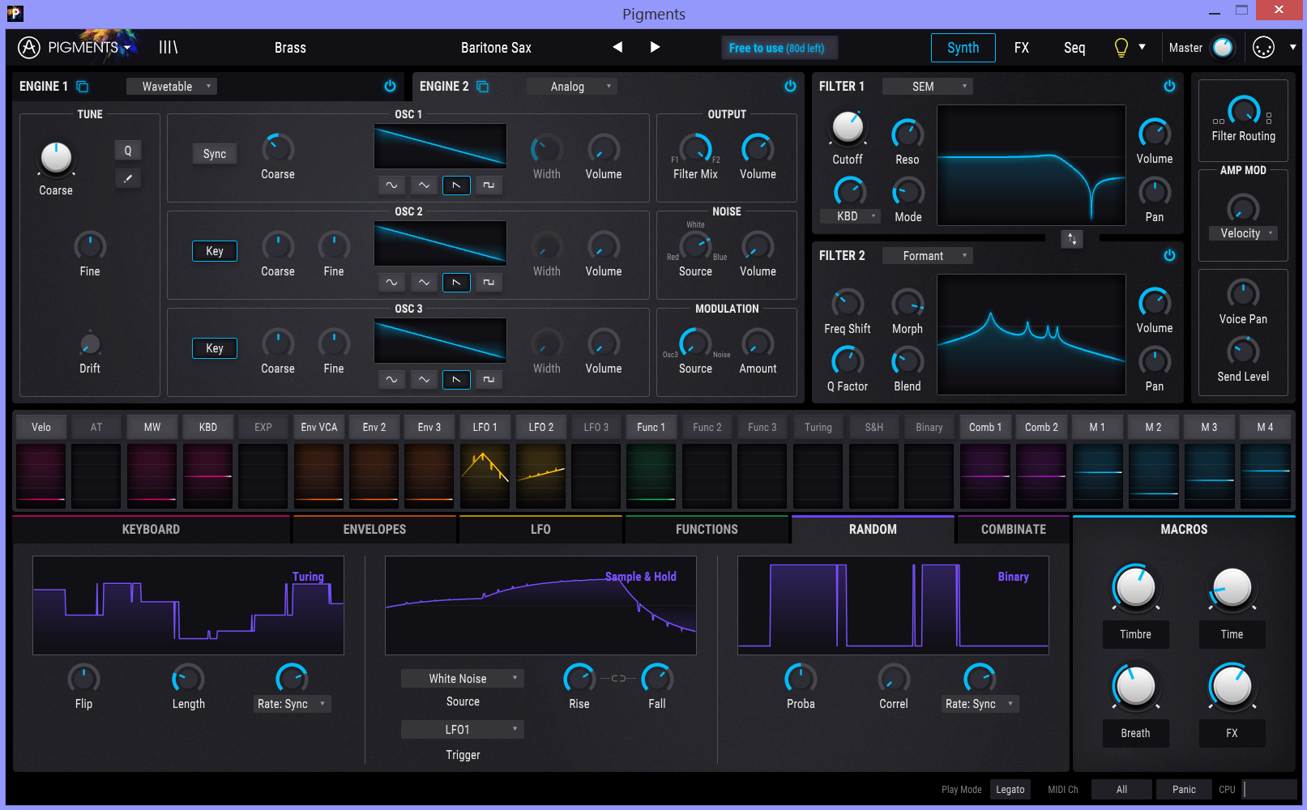This screenshot has height=810, width=1307.
Task: Click the Q quantize tune button
Action: click(x=127, y=151)
